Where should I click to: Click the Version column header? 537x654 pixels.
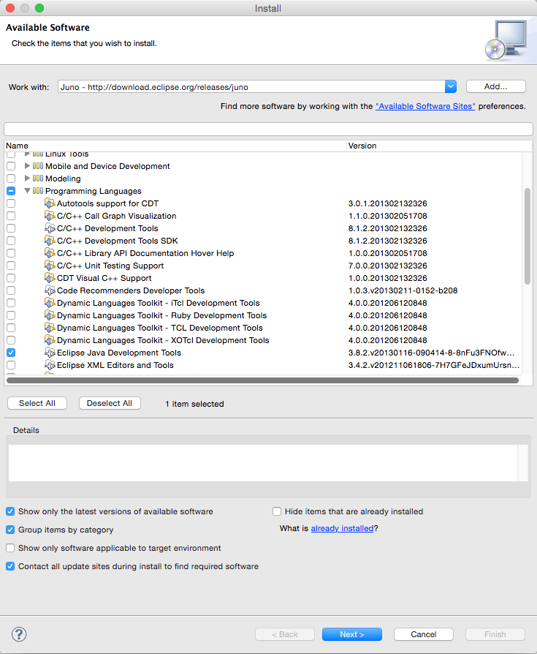coord(440,146)
